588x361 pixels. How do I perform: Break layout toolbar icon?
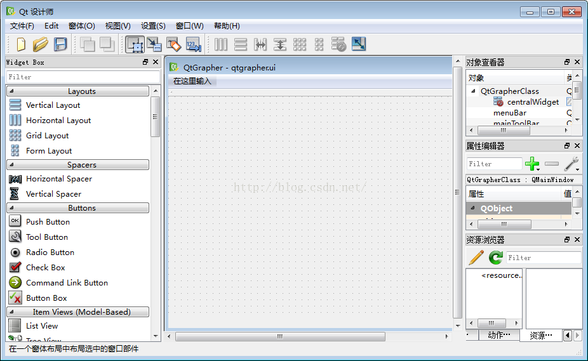338,44
